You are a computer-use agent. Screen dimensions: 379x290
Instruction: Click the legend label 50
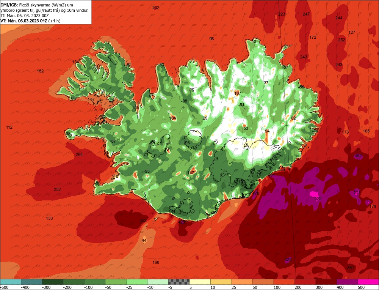(256, 287)
